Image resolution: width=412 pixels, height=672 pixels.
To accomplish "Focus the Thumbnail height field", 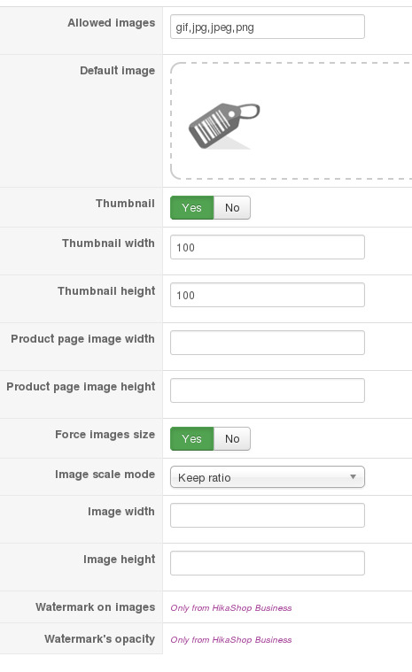I will coord(268,295).
